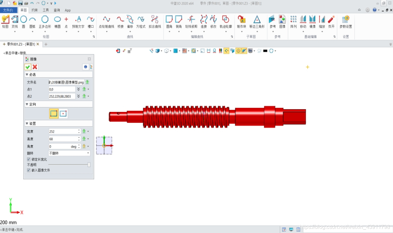
Task: Click the 点绘制曲线 spline tool
Action: (x=107, y=22)
